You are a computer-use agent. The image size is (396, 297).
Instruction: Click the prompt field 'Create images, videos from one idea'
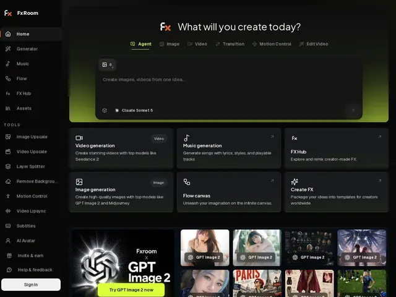[228, 80]
